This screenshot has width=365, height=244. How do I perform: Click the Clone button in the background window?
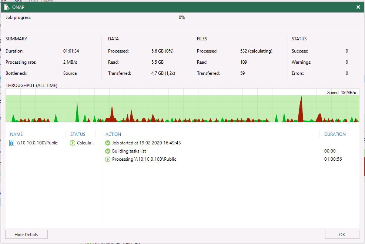tap(16, 1)
